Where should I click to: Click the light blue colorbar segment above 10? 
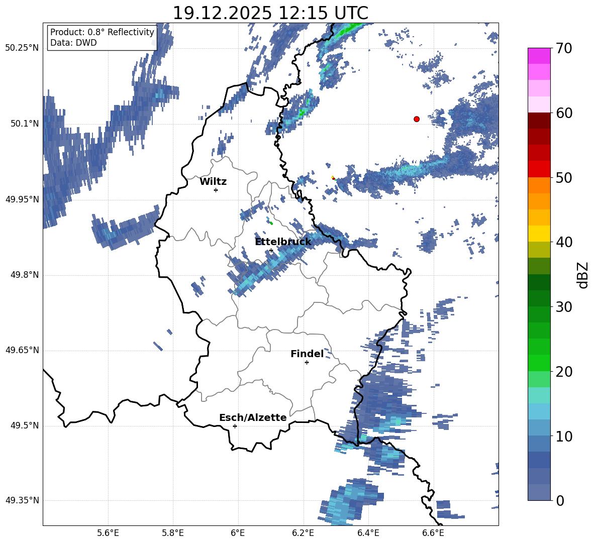click(539, 427)
